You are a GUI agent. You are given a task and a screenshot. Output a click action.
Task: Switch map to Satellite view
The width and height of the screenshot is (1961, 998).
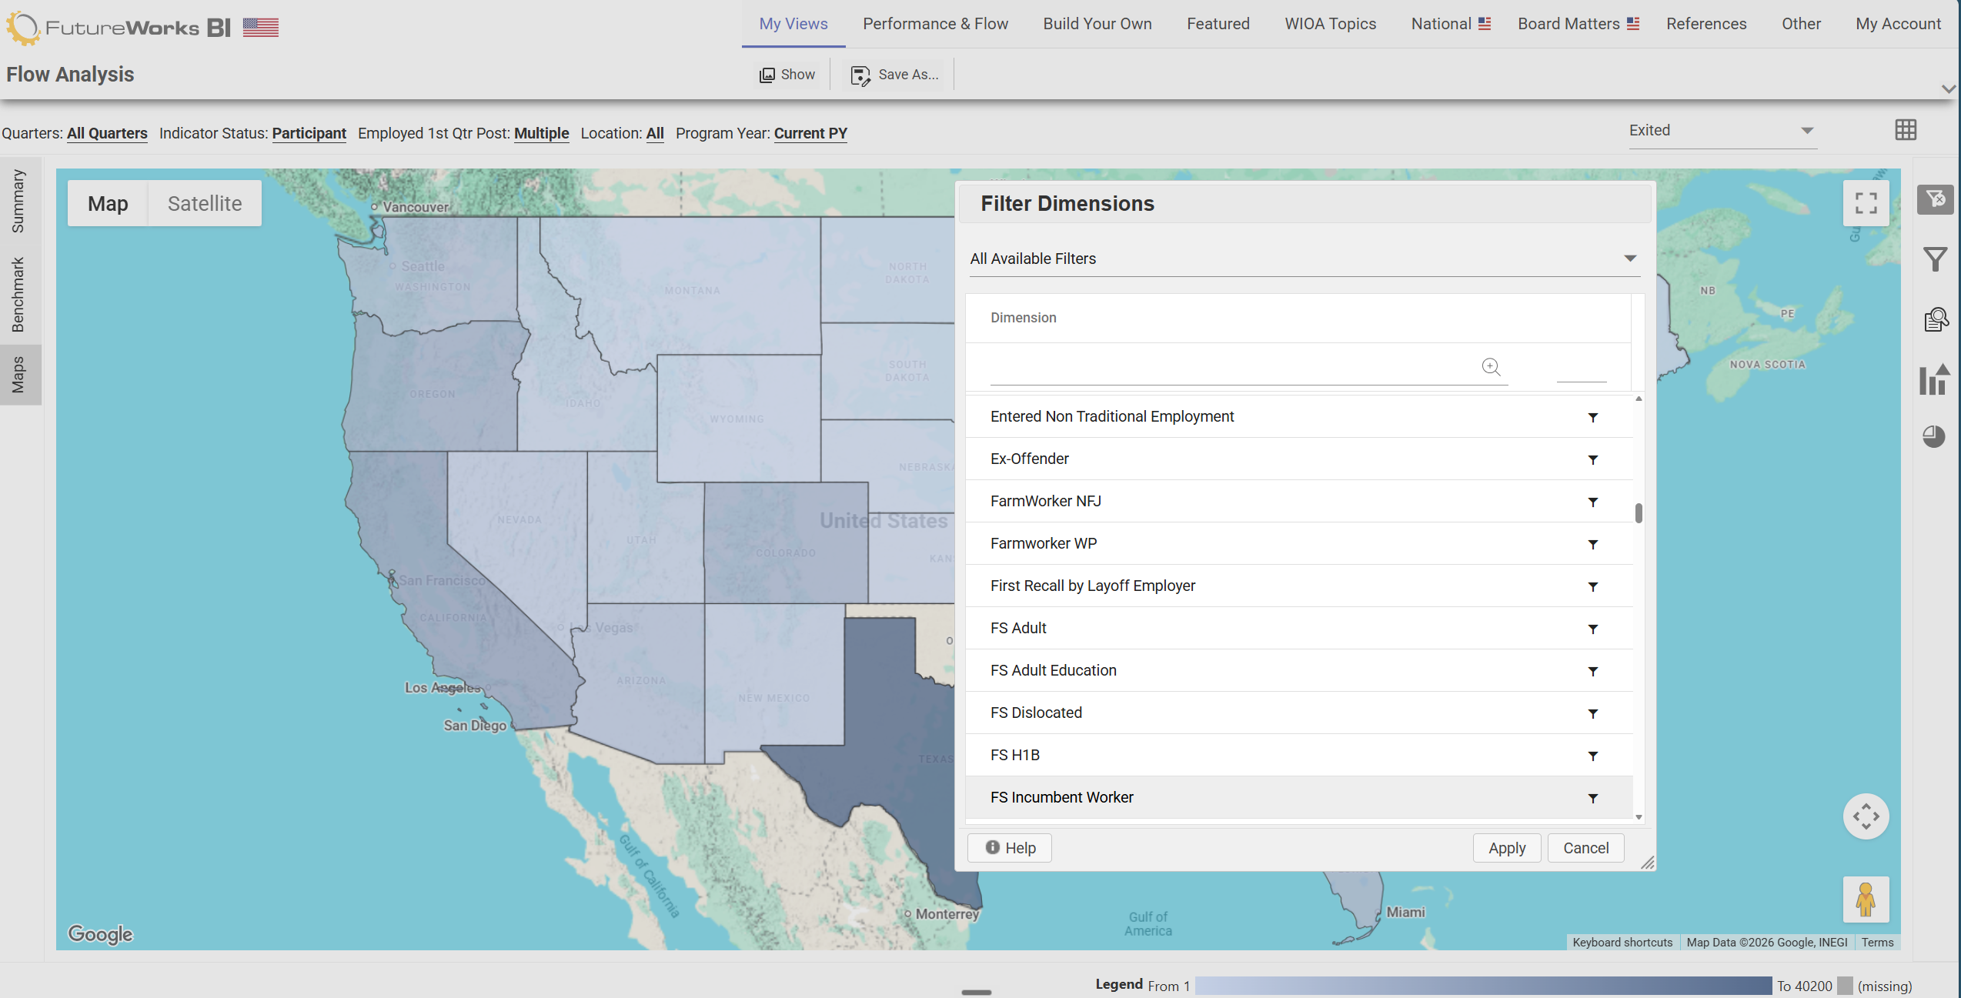pos(205,203)
